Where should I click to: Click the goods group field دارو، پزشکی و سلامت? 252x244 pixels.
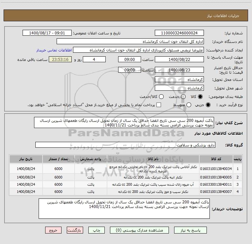click(125, 145)
